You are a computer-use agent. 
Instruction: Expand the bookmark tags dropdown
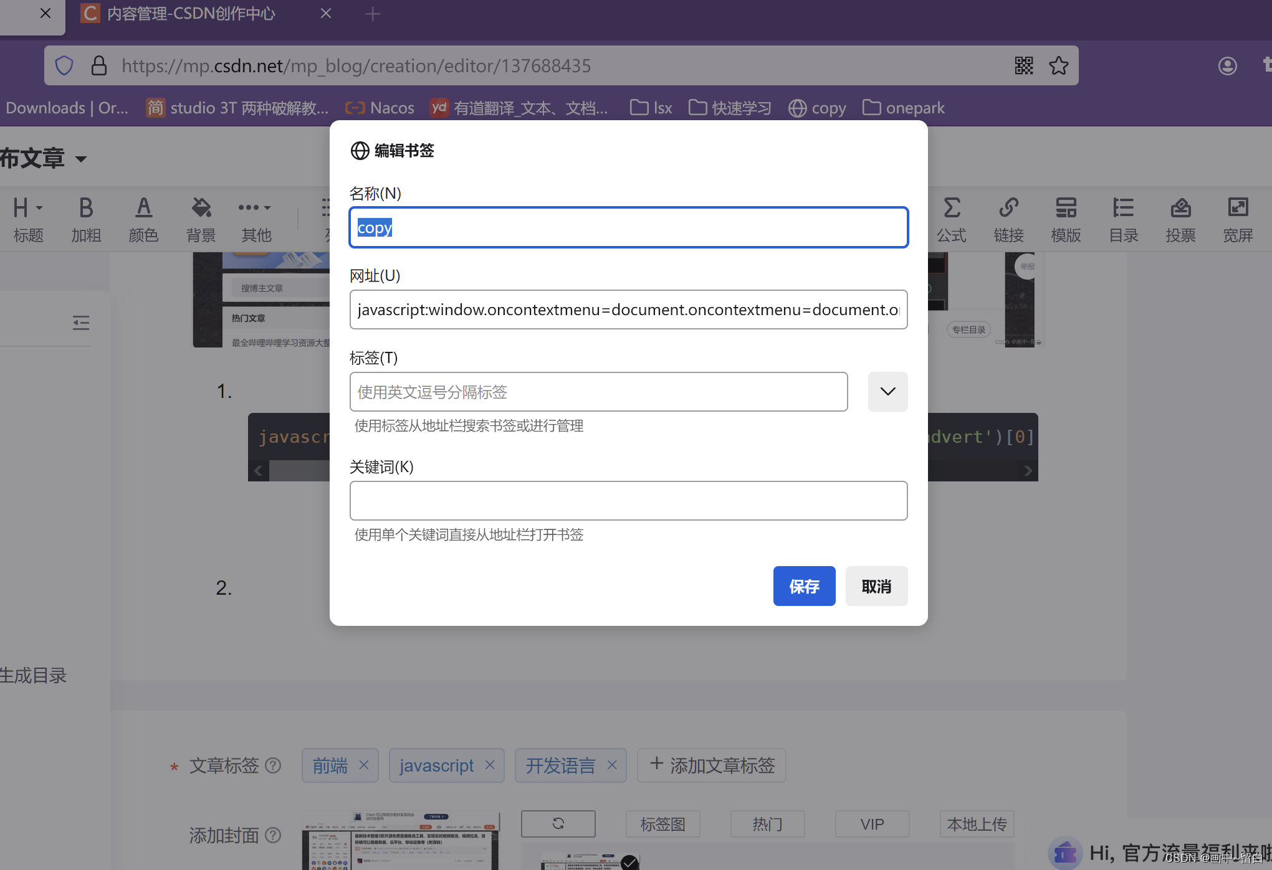tap(887, 392)
